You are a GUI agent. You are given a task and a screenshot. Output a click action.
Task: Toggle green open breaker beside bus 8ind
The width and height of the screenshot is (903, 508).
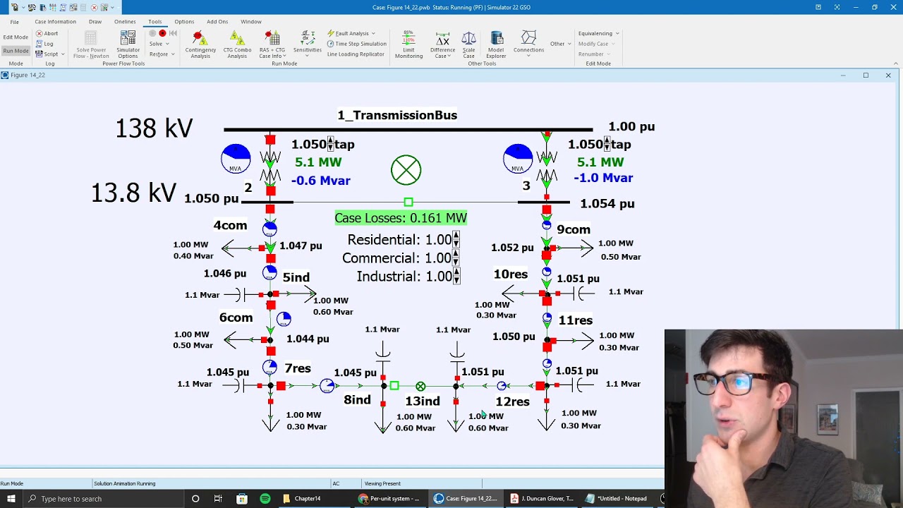pyautogui.click(x=394, y=386)
